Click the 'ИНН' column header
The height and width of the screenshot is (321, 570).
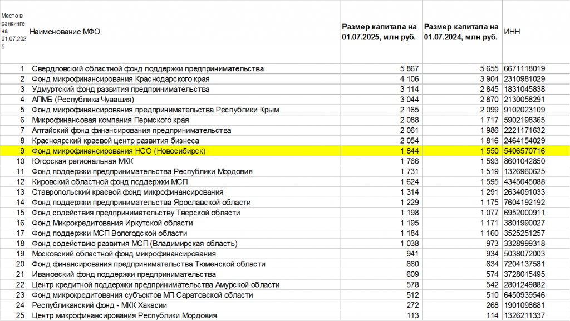[x=512, y=32]
